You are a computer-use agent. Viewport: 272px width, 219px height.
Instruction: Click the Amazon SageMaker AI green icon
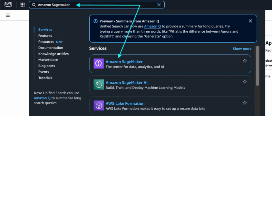click(99, 85)
